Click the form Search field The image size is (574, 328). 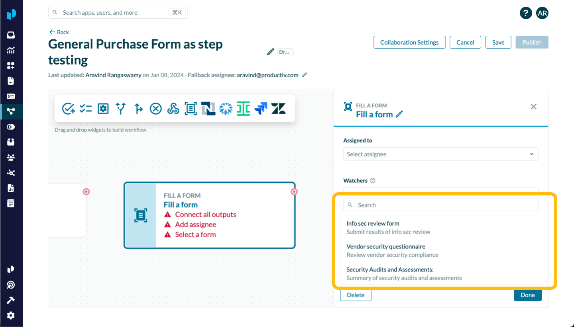(440, 205)
